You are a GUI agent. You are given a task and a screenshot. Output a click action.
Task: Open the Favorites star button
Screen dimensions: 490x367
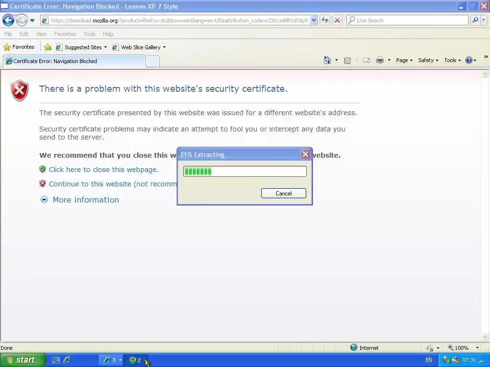tap(19, 47)
